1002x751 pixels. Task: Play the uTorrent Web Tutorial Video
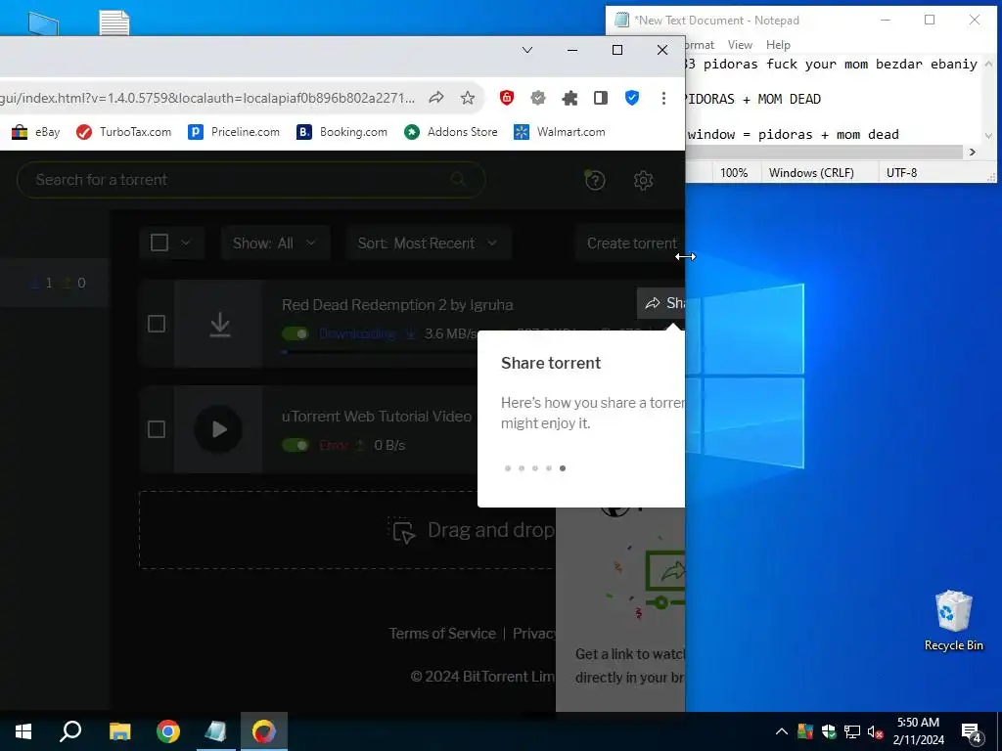[218, 429]
